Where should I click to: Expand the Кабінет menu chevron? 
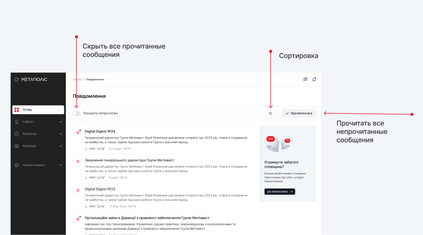[x=61, y=122]
